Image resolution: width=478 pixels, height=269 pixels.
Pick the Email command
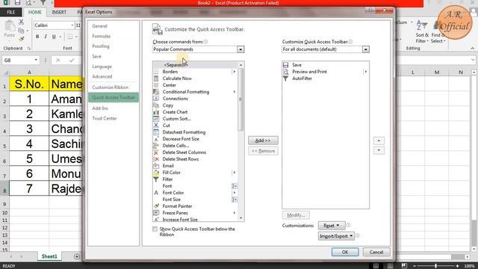coord(195,166)
